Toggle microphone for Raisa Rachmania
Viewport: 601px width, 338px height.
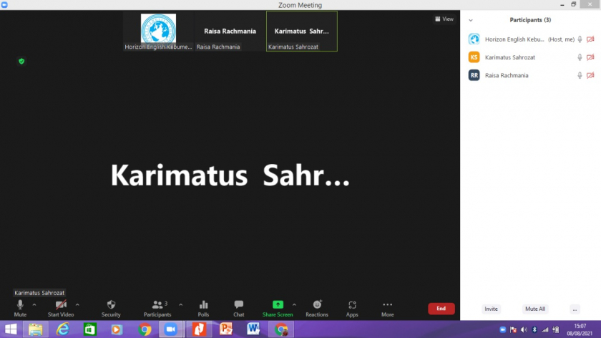580,75
